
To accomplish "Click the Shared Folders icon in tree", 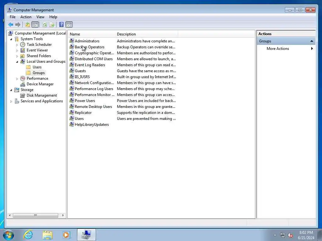I will tap(23, 56).
